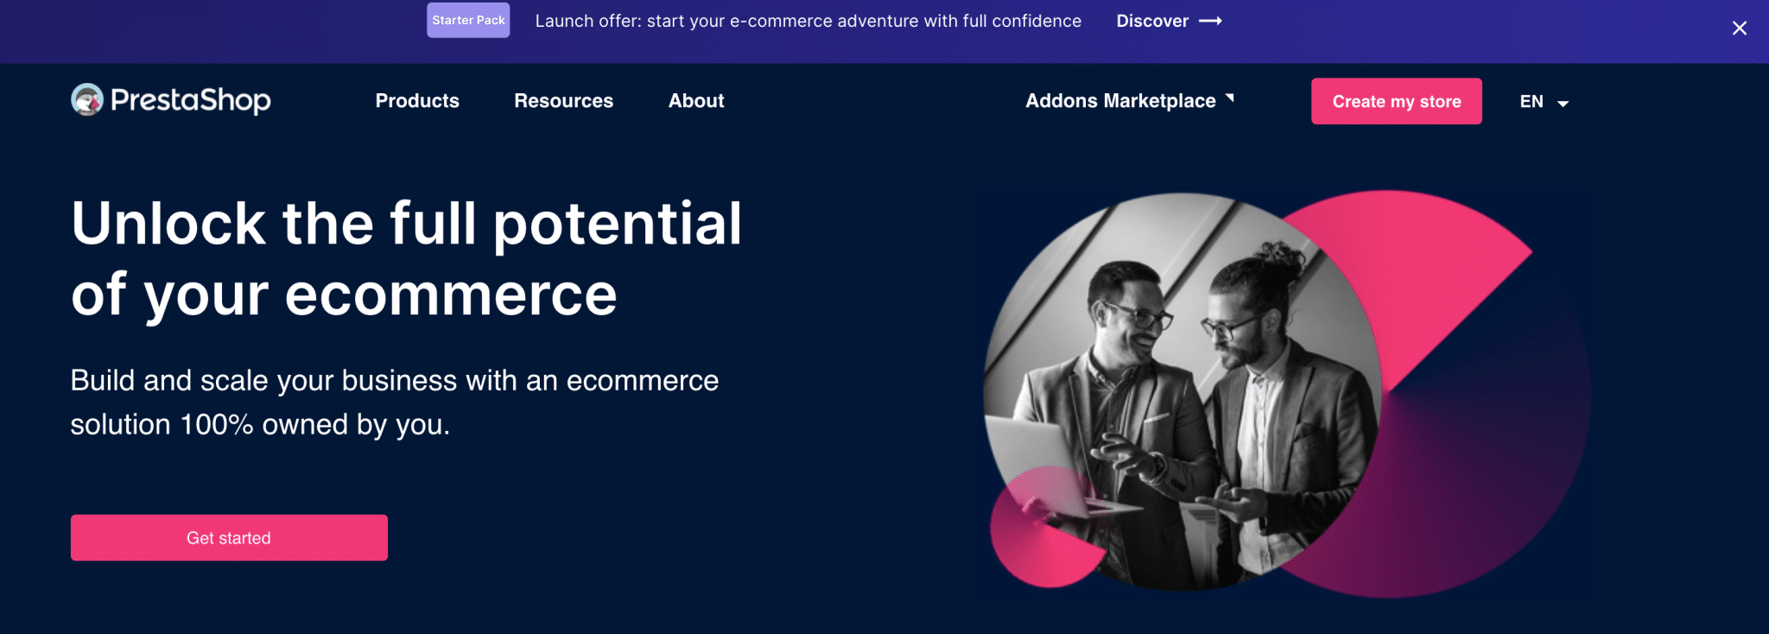Open the Products menu
This screenshot has width=1769, height=634.
[x=417, y=101]
